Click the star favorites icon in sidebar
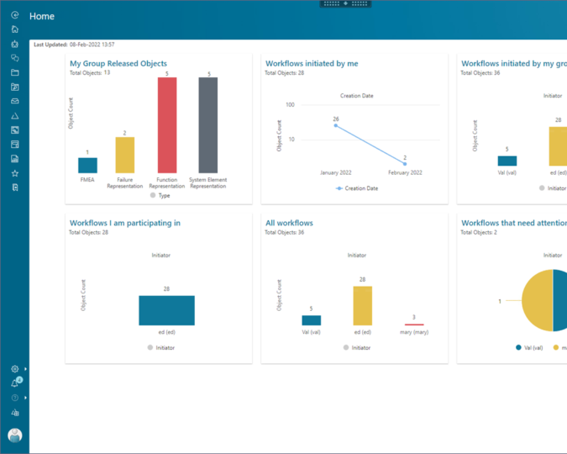This screenshot has height=454, width=567. pyautogui.click(x=14, y=172)
